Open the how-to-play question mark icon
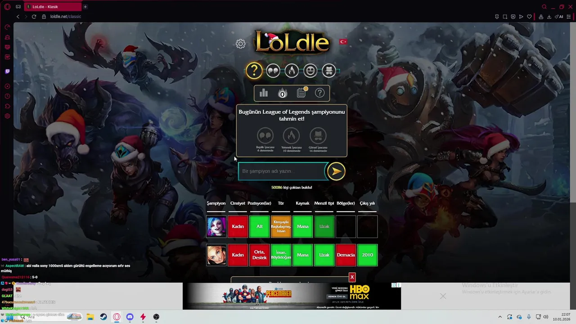This screenshot has height=324, width=576. point(319,93)
